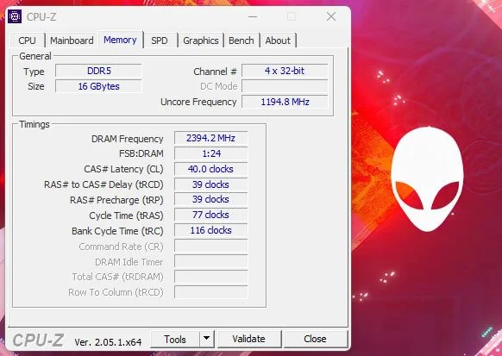The image size is (502, 356).
Task: Click the RAS# Precharge tRP value field
Action: [x=210, y=199]
